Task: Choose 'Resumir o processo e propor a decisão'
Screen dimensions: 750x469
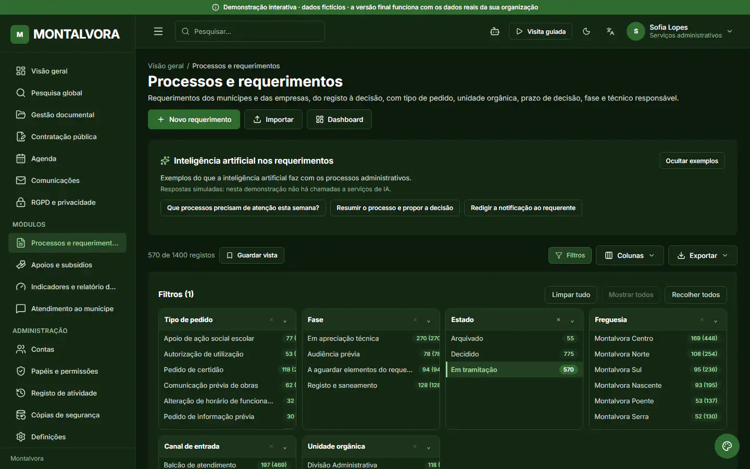Action: [x=395, y=208]
